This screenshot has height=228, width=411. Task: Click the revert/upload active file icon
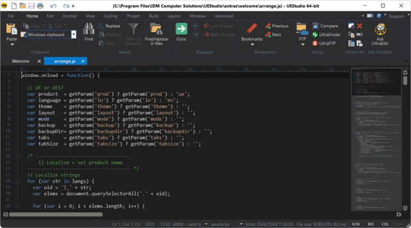click(x=351, y=26)
